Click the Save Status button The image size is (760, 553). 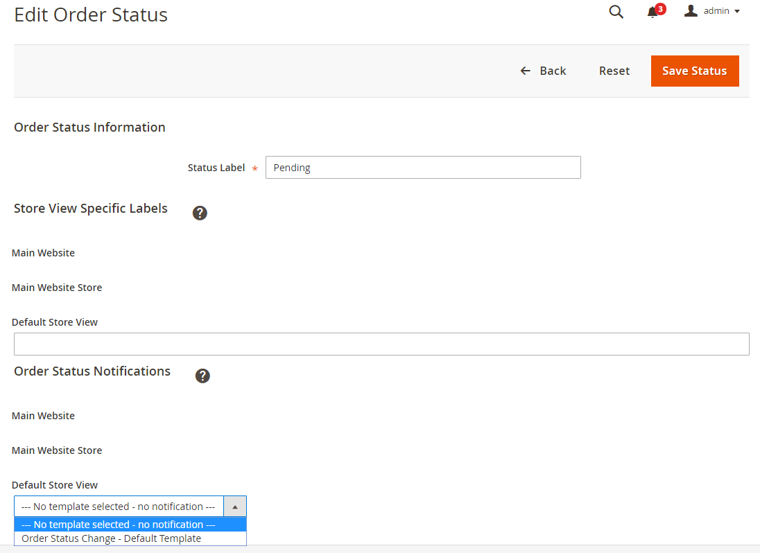click(x=694, y=71)
